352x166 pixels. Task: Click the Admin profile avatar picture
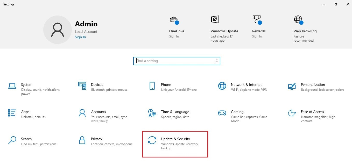pyautogui.click(x=57, y=29)
